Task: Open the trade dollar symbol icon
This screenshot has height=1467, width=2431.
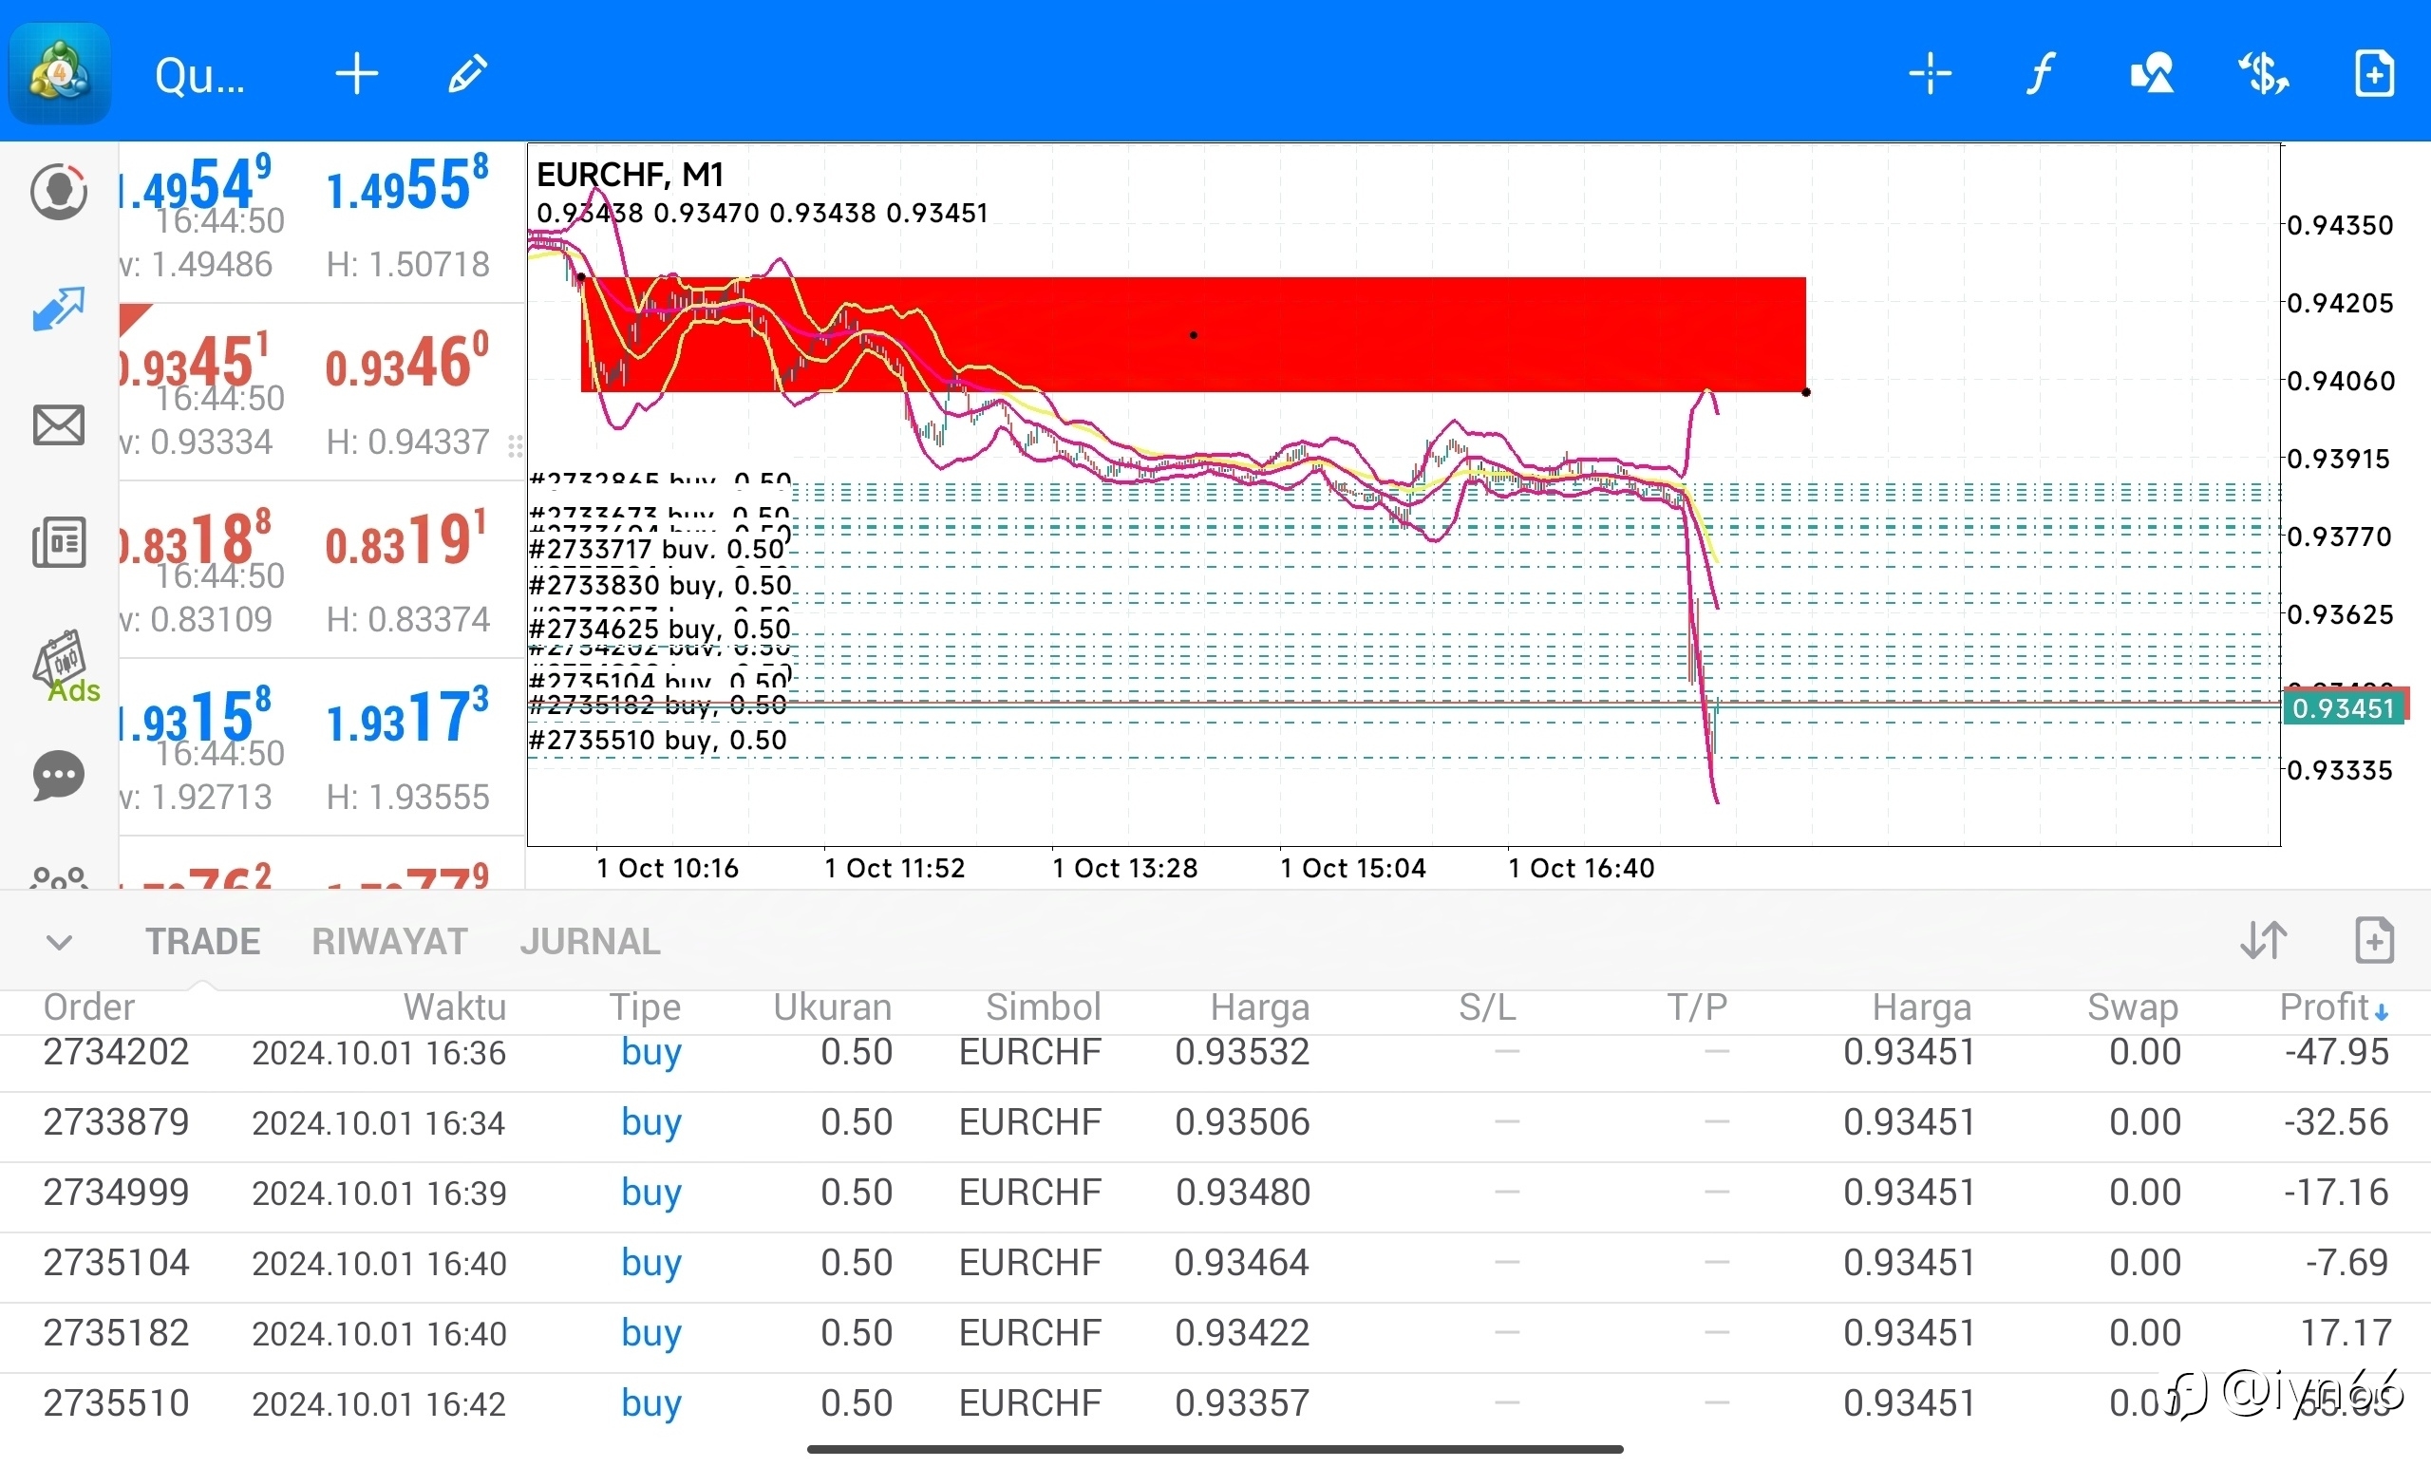Action: (x=2263, y=74)
